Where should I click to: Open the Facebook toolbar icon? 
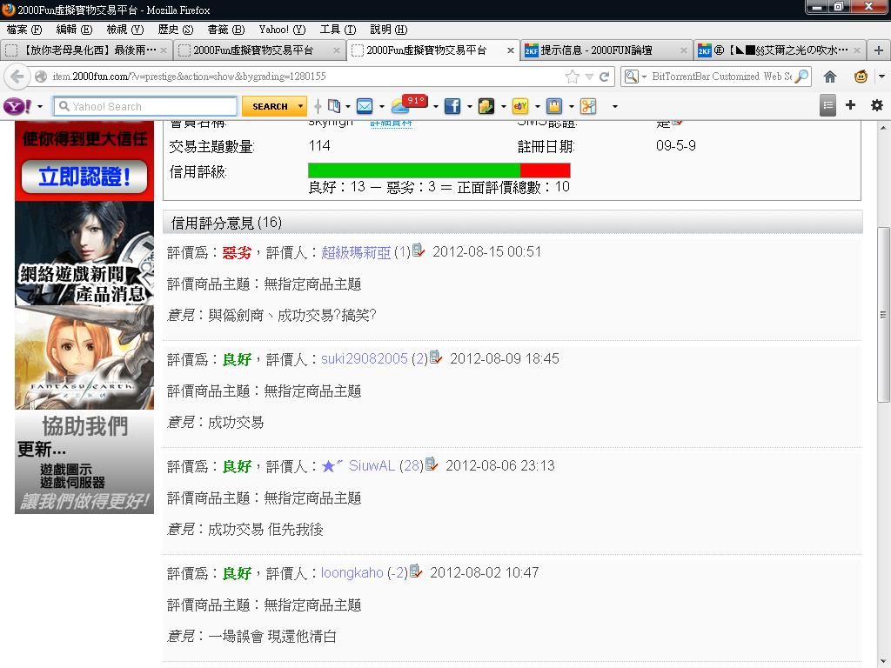coord(452,106)
